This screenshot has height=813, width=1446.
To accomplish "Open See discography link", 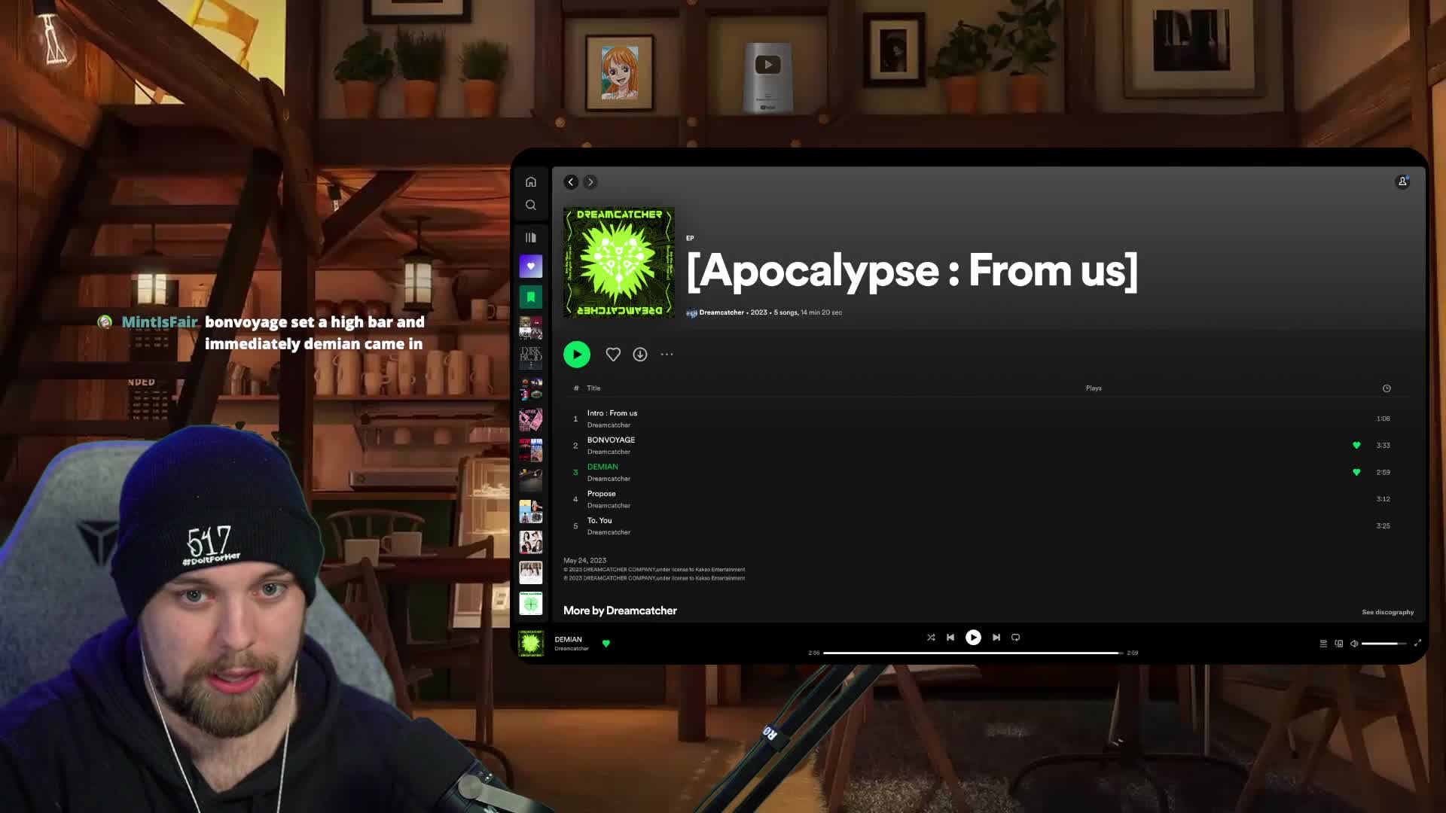I will (1387, 613).
